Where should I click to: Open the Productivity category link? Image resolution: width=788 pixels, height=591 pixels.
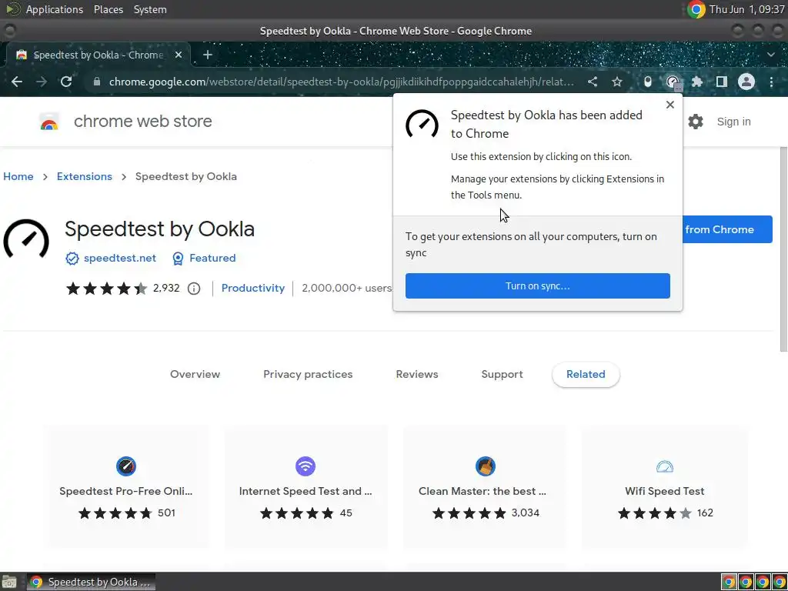252,289
